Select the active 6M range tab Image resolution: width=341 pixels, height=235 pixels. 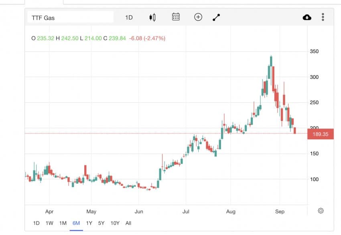click(76, 223)
